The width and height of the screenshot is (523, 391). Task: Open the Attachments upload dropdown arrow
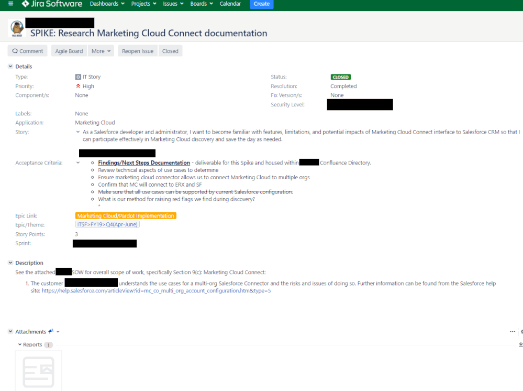[58, 332]
